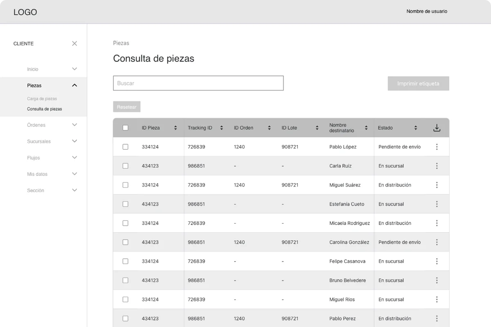Check the row for Miguel Rios
Image resolution: width=491 pixels, height=327 pixels.
pos(126,299)
